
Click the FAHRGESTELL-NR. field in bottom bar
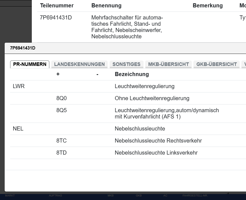pos(195,196)
